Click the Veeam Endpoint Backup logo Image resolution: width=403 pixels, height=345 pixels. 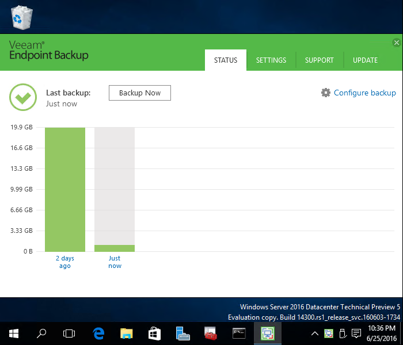[x=49, y=51]
